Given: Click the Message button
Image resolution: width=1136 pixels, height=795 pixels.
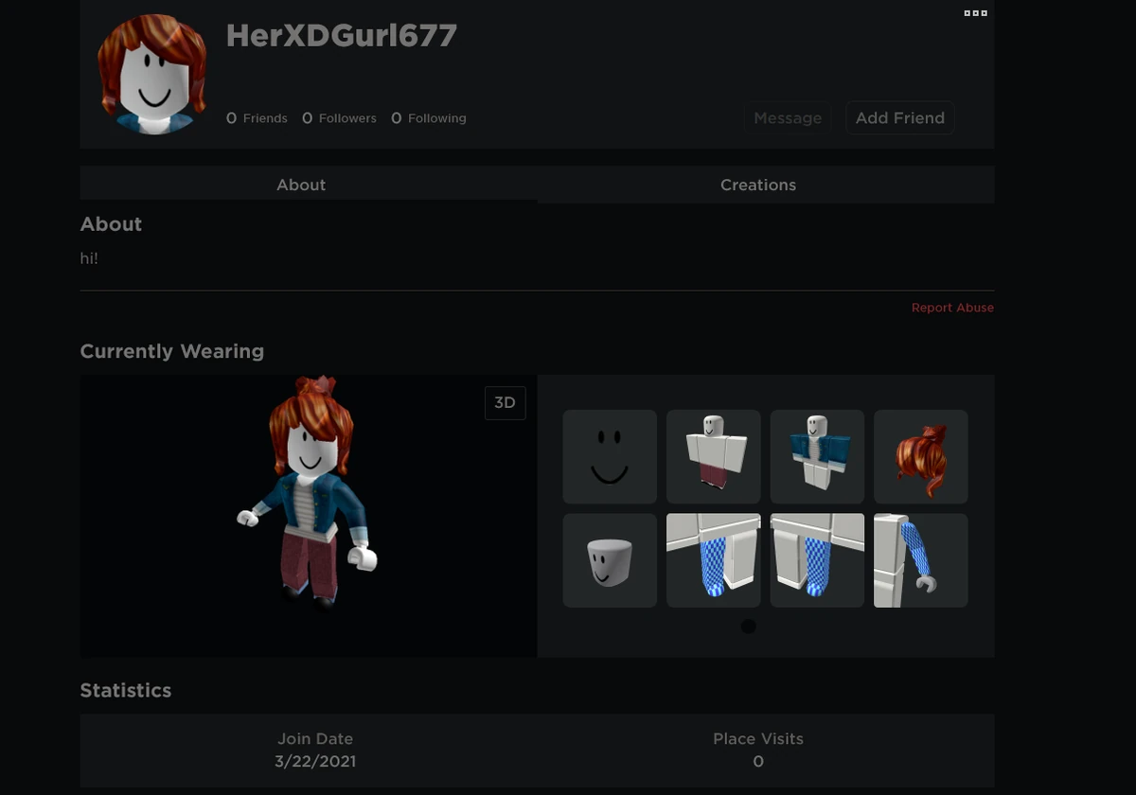Looking at the screenshot, I should click(x=788, y=118).
